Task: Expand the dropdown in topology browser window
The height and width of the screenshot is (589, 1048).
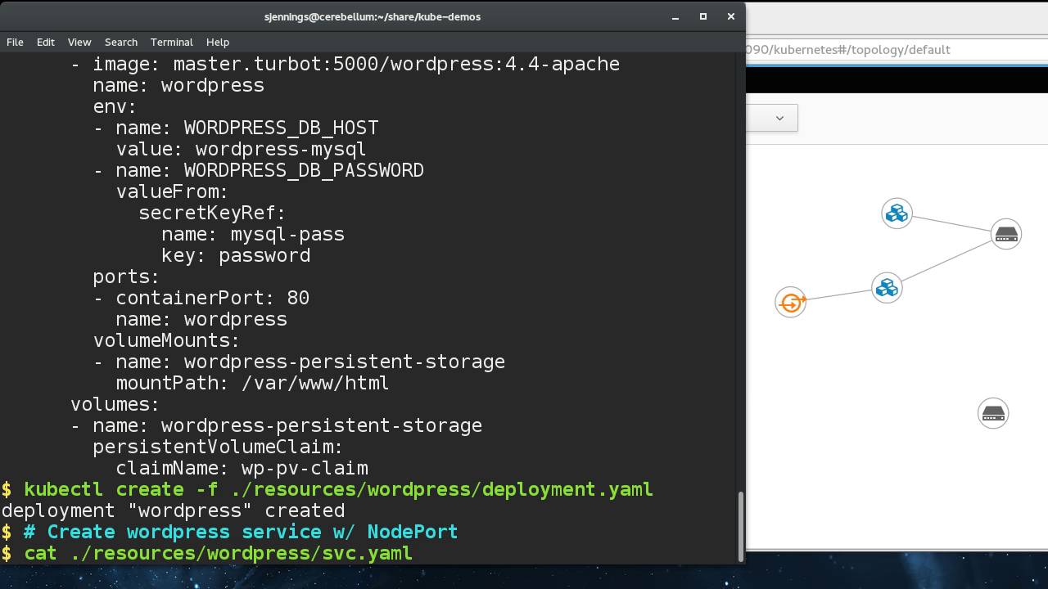Action: click(779, 118)
